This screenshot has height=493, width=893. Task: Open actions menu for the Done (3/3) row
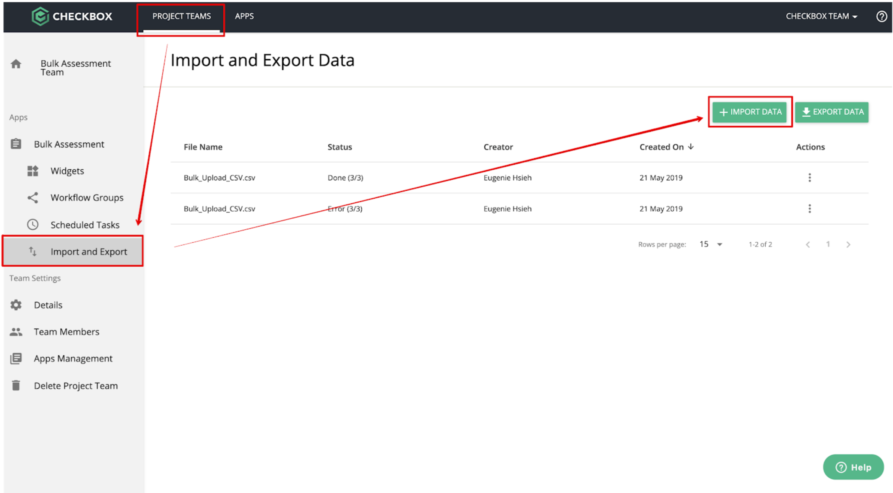click(809, 177)
